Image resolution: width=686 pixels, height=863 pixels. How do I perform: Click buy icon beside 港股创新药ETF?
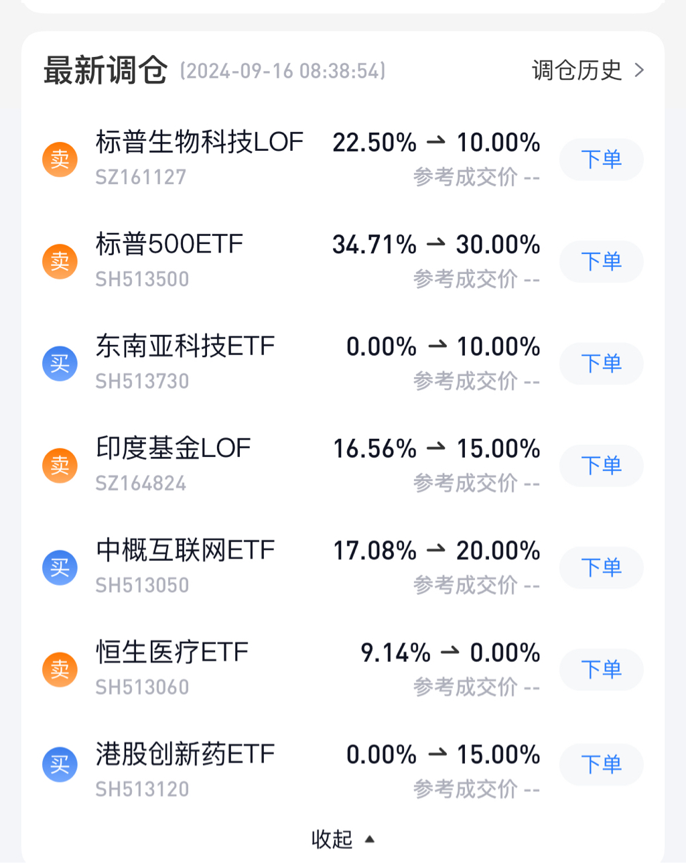tap(60, 765)
